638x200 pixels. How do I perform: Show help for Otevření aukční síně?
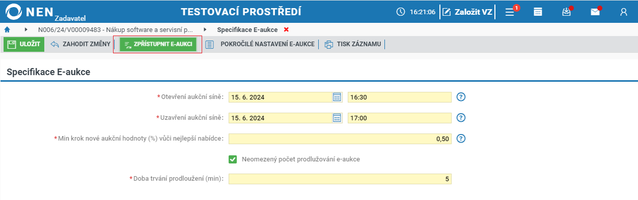[461, 97]
